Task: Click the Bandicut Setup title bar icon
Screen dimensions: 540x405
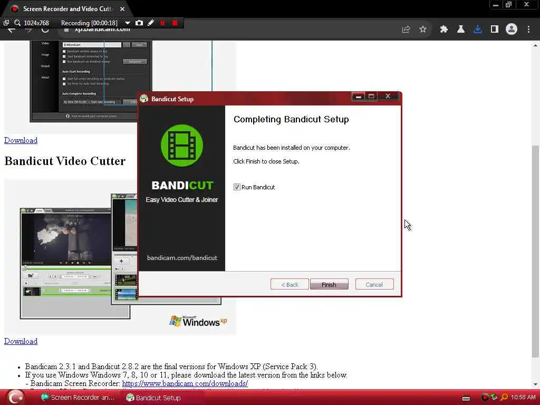Action: pos(144,99)
